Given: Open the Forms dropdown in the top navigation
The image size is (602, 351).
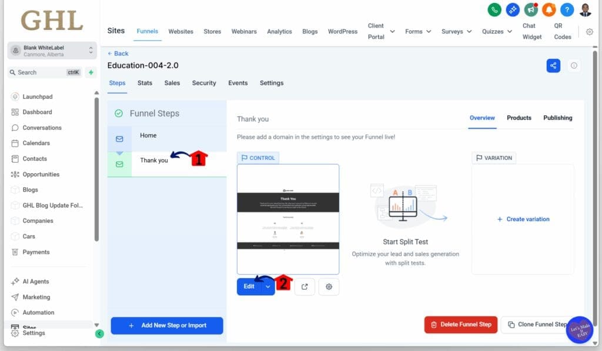Looking at the screenshot, I should [x=417, y=31].
